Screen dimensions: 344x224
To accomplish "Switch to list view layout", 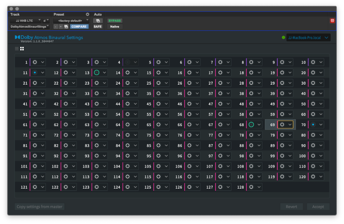I will [x=17, y=49].
